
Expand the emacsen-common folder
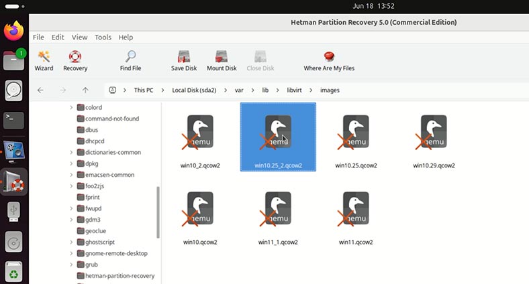click(x=71, y=175)
